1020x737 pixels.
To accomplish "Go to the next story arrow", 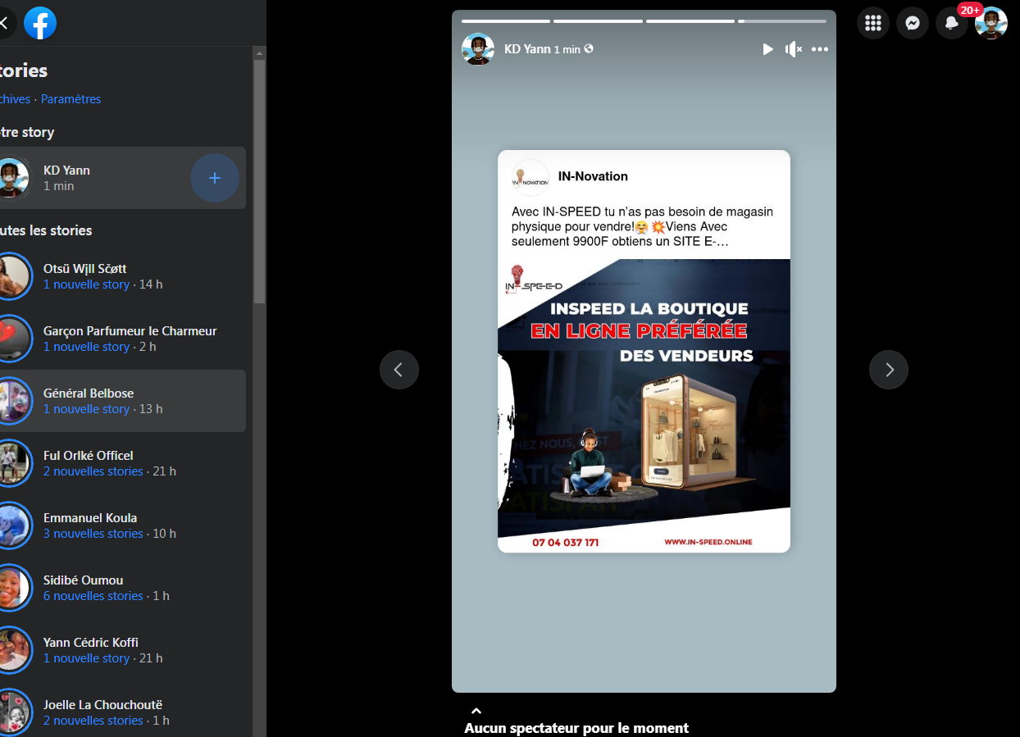I will click(x=889, y=370).
